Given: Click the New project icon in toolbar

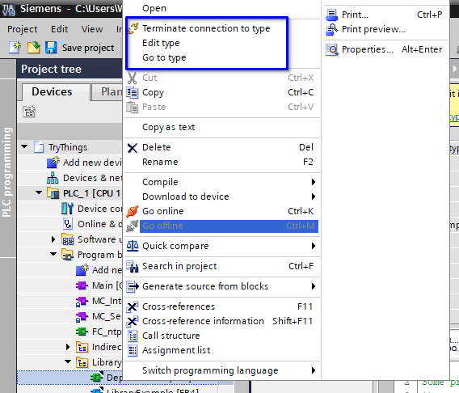Looking at the screenshot, I should (15, 47).
